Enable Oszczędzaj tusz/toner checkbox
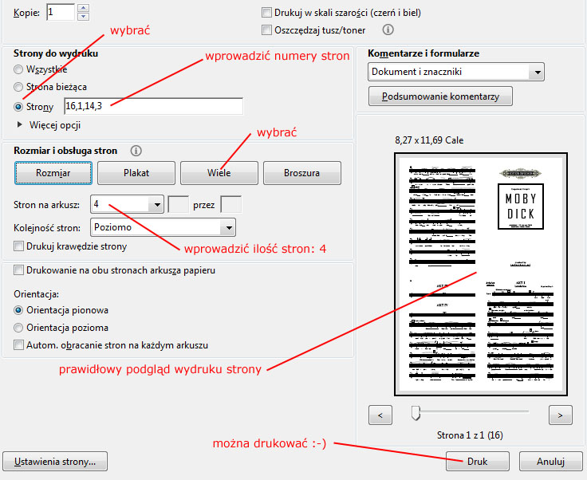This screenshot has width=587, height=480. pos(266,30)
